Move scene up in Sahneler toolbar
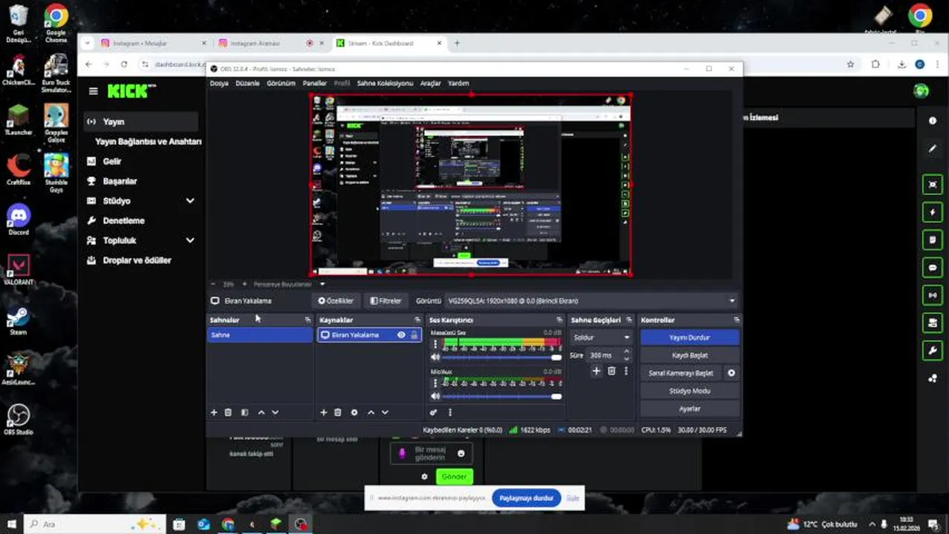Viewport: 949px width, 534px height. point(261,412)
